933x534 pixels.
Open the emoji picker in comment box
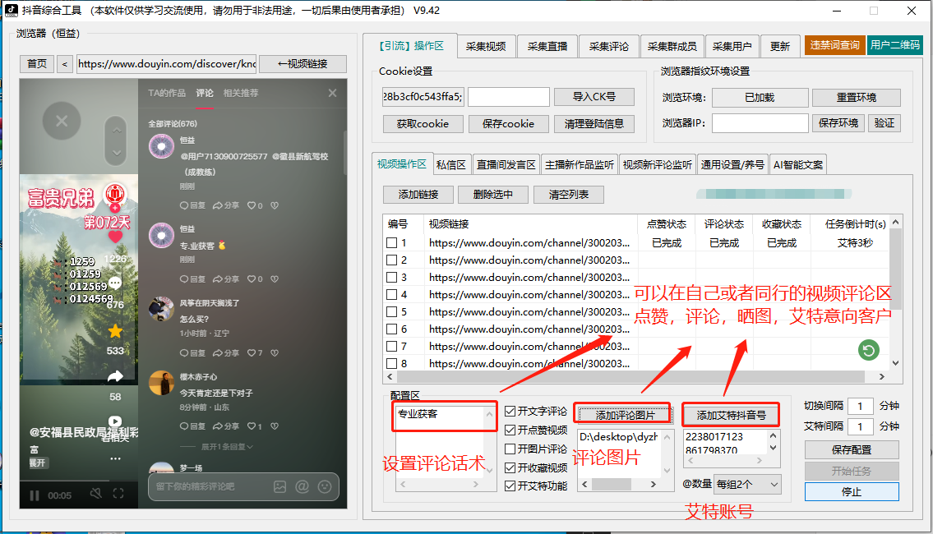click(324, 487)
